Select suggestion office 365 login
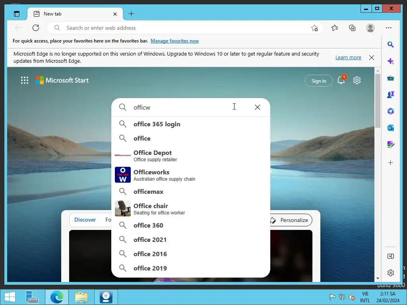 [191, 124]
